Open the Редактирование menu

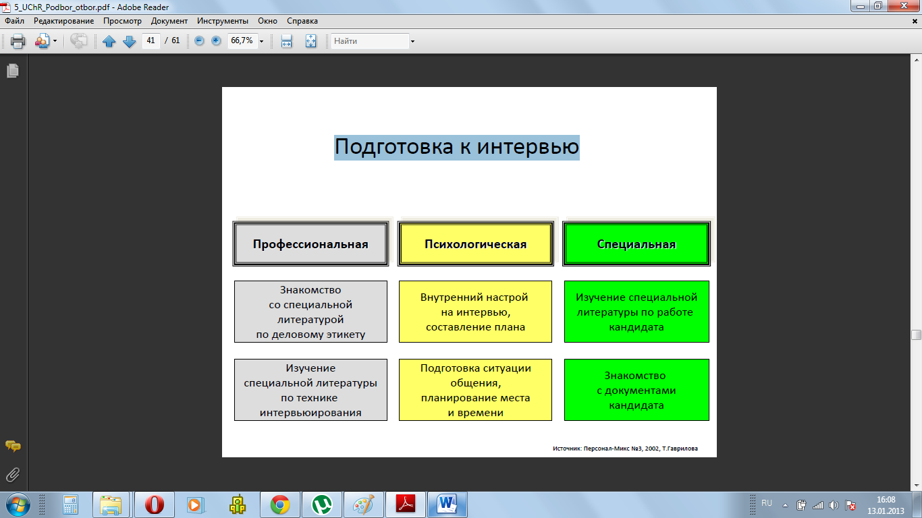tap(64, 21)
